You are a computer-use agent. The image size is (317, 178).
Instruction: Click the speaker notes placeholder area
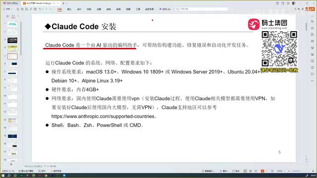(x=33, y=166)
